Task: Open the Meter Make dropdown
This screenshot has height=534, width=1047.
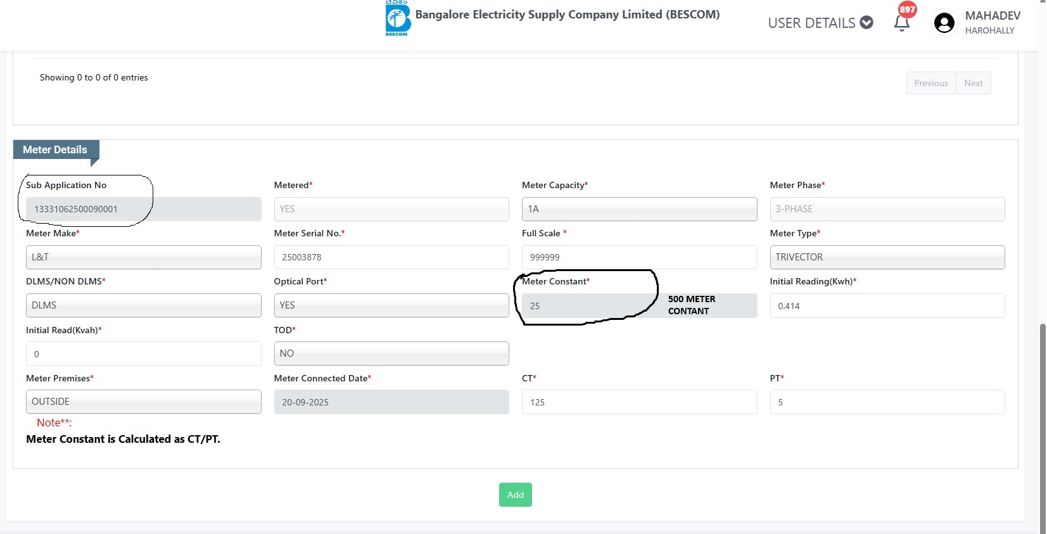Action: point(143,257)
